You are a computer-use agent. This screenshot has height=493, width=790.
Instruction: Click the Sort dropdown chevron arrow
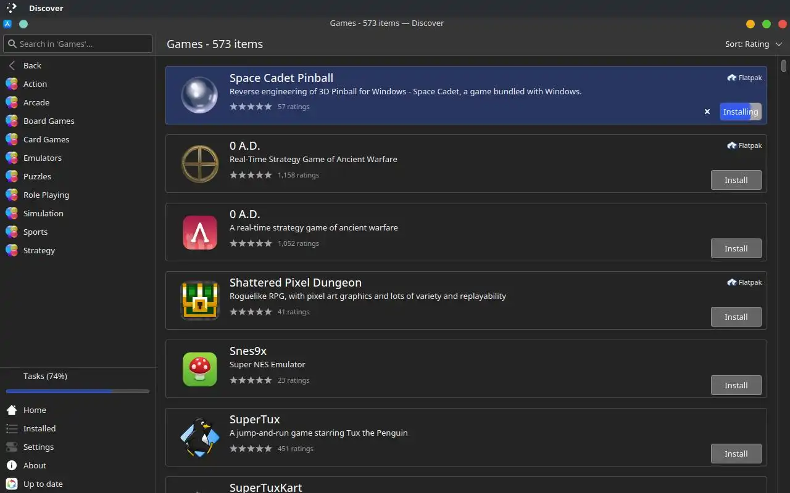point(778,44)
